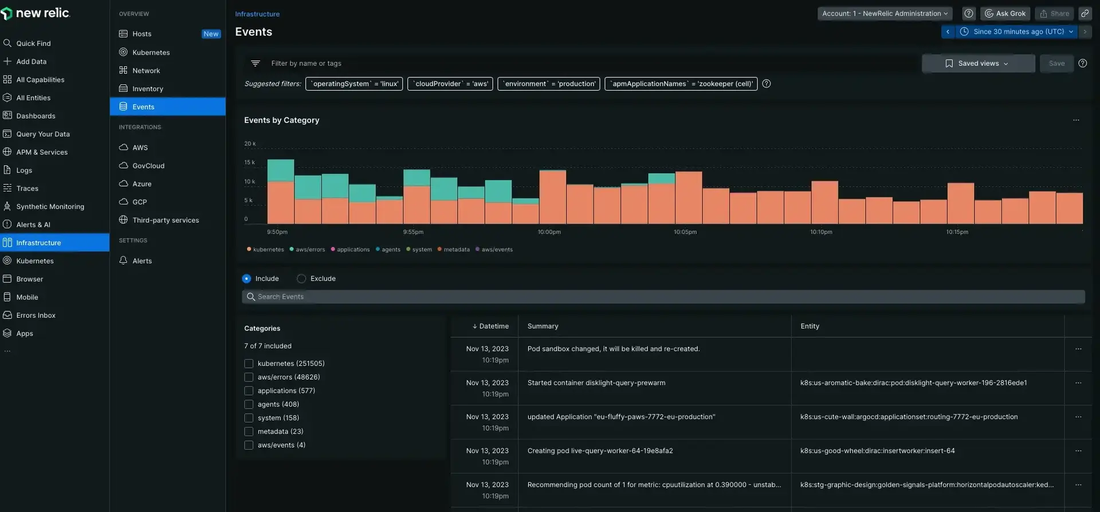
Task: Open the Events by Category options menu
Action: (1075, 120)
